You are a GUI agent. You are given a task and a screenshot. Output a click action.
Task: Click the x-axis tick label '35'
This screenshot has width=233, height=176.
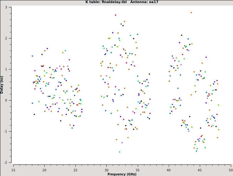pos(137,170)
